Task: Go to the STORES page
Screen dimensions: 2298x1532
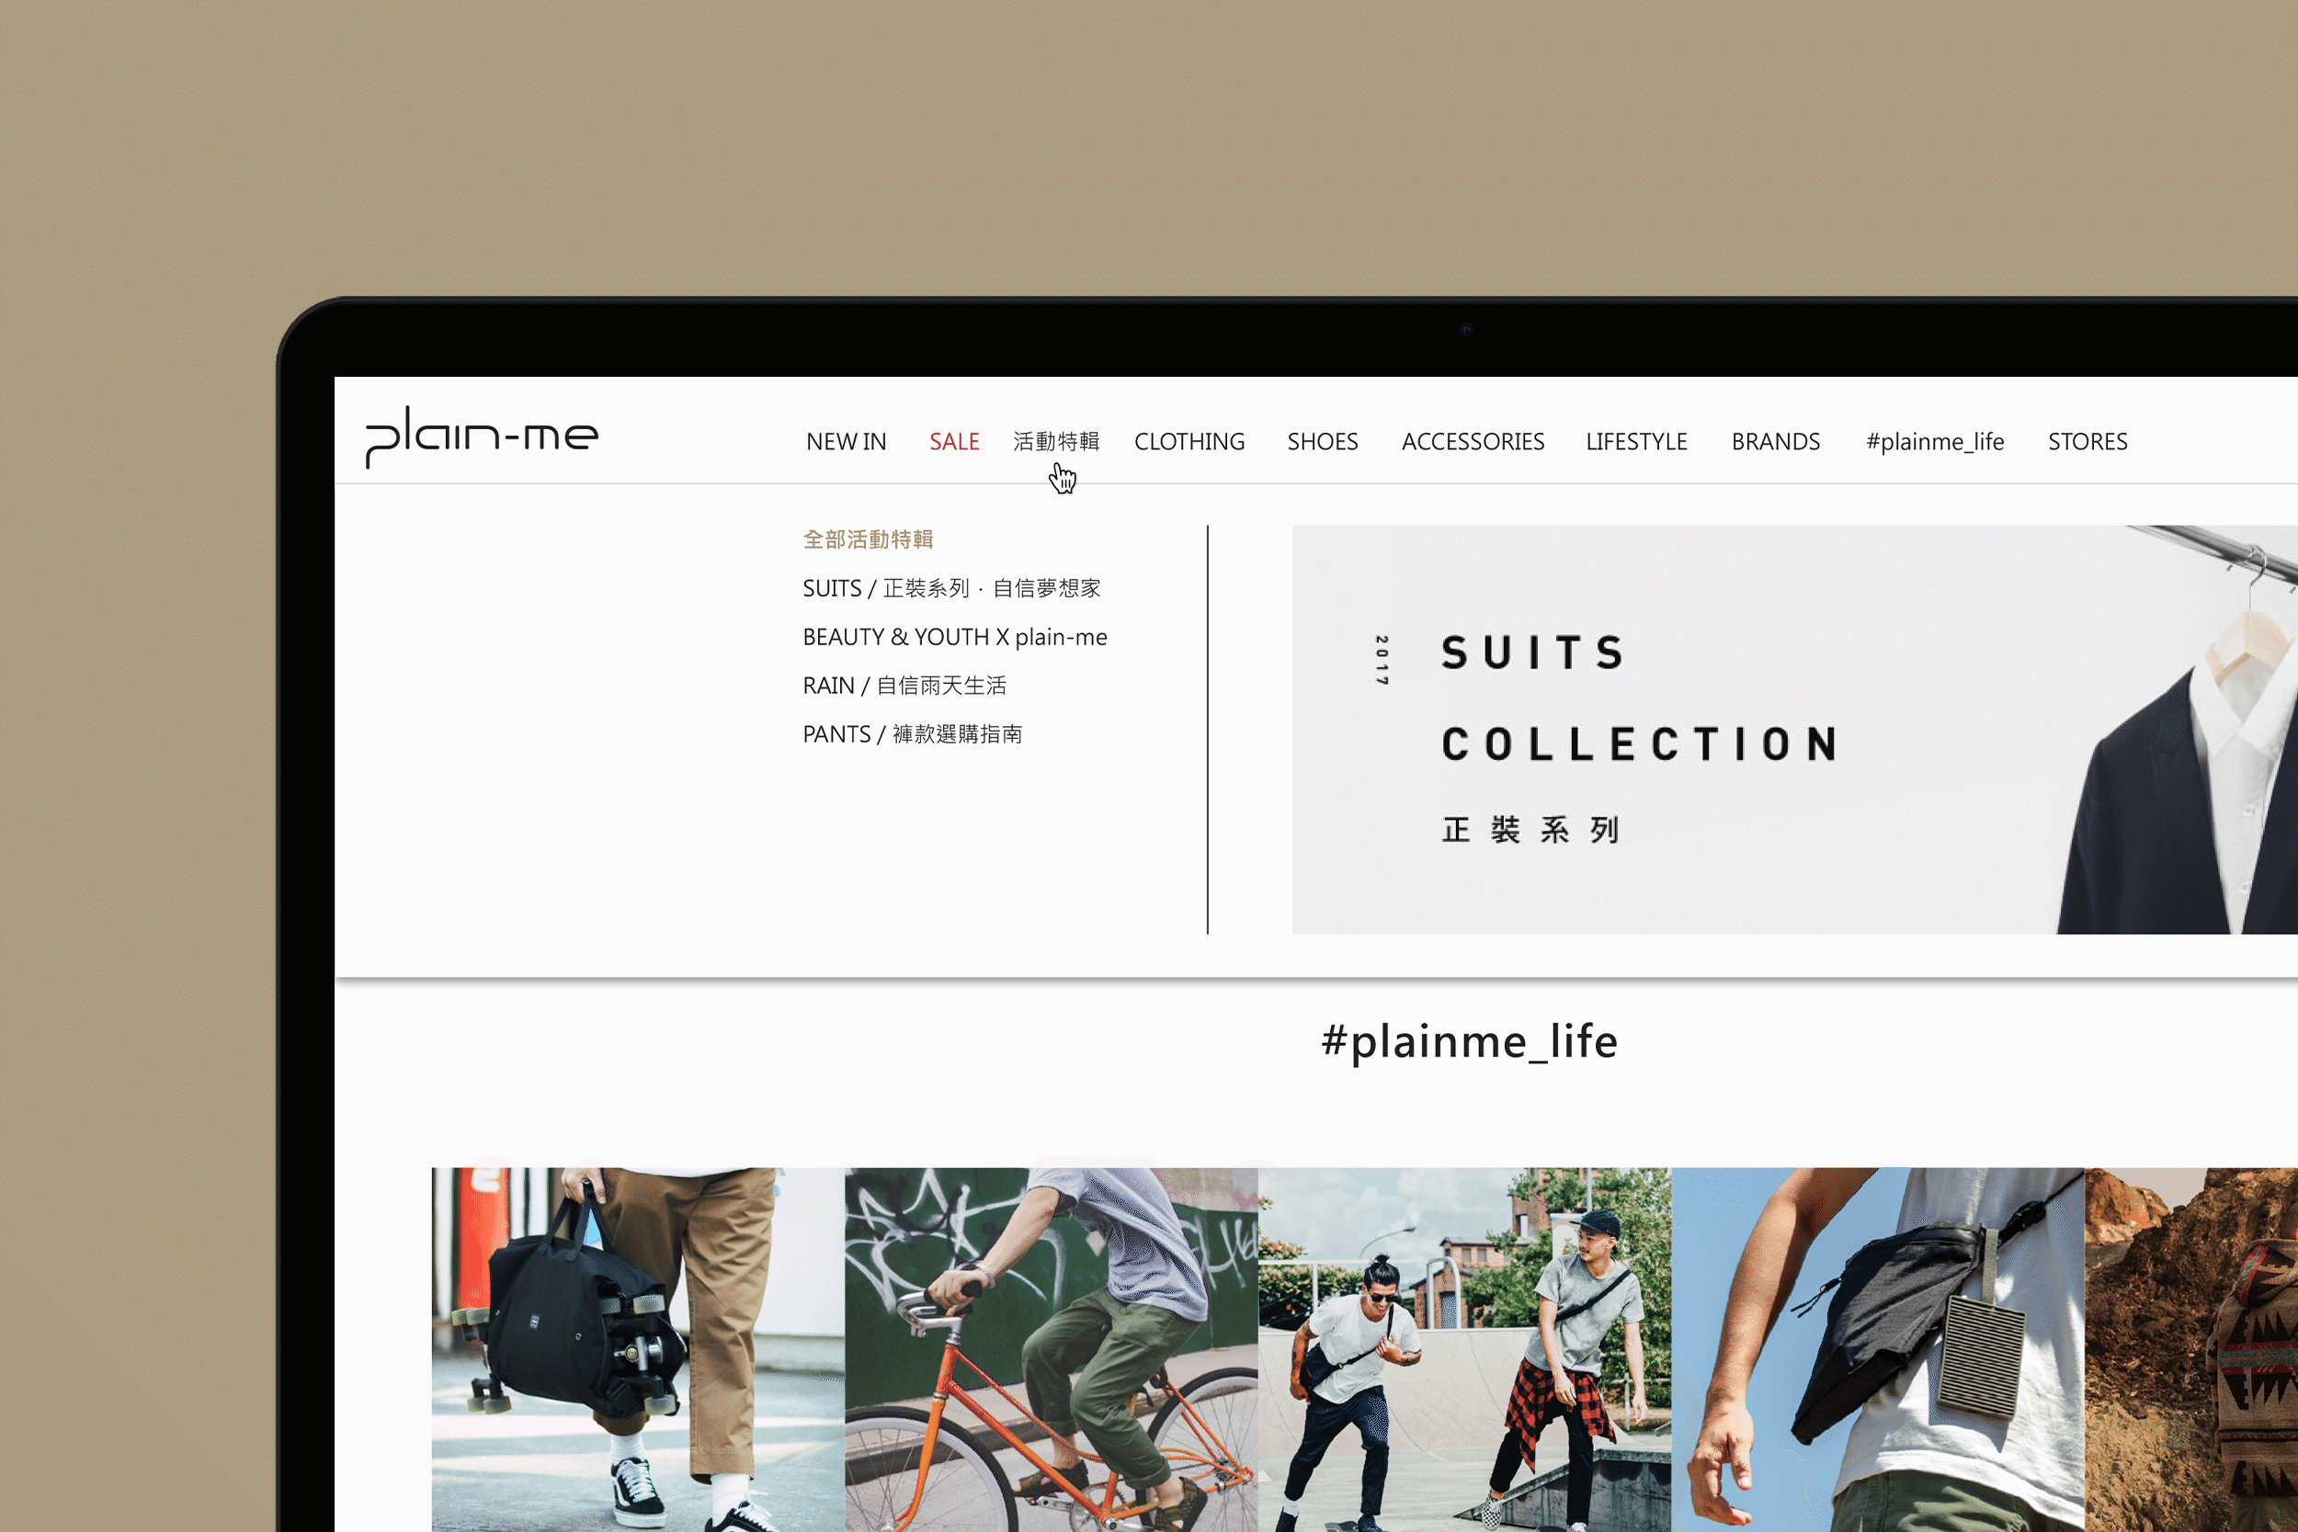Action: [2087, 442]
